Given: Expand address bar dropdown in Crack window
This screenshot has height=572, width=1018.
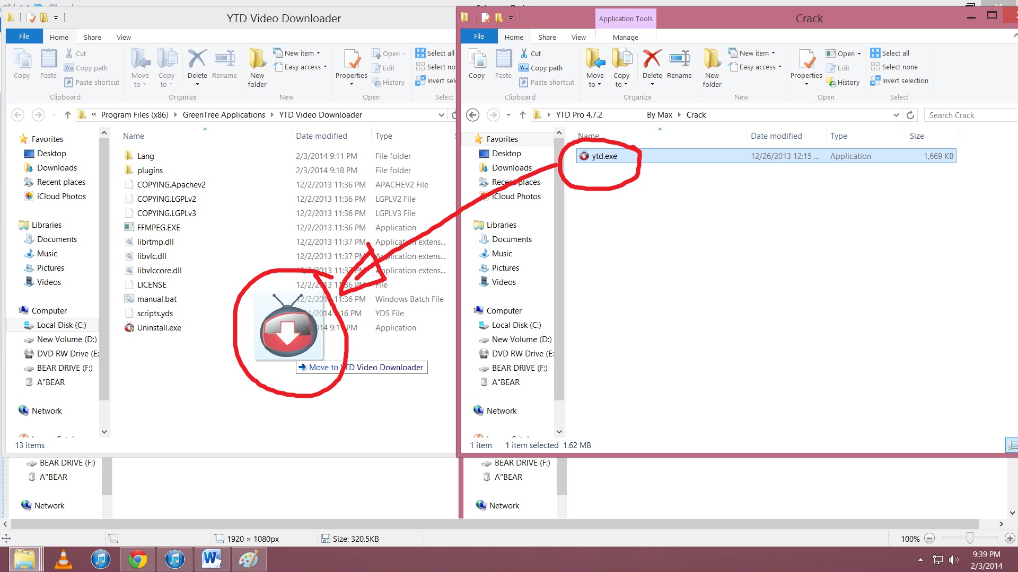Looking at the screenshot, I should [896, 115].
